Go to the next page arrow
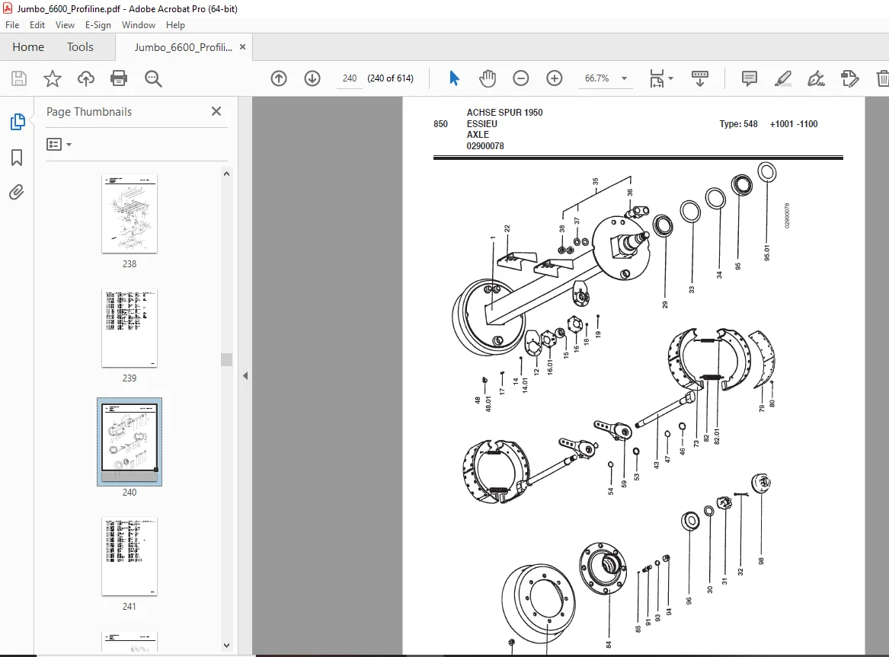 pyautogui.click(x=312, y=78)
